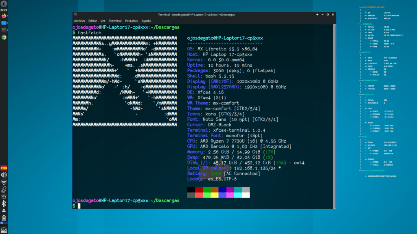Click the 'Battery: 100% [AC Connected]' line

(x=224, y=173)
